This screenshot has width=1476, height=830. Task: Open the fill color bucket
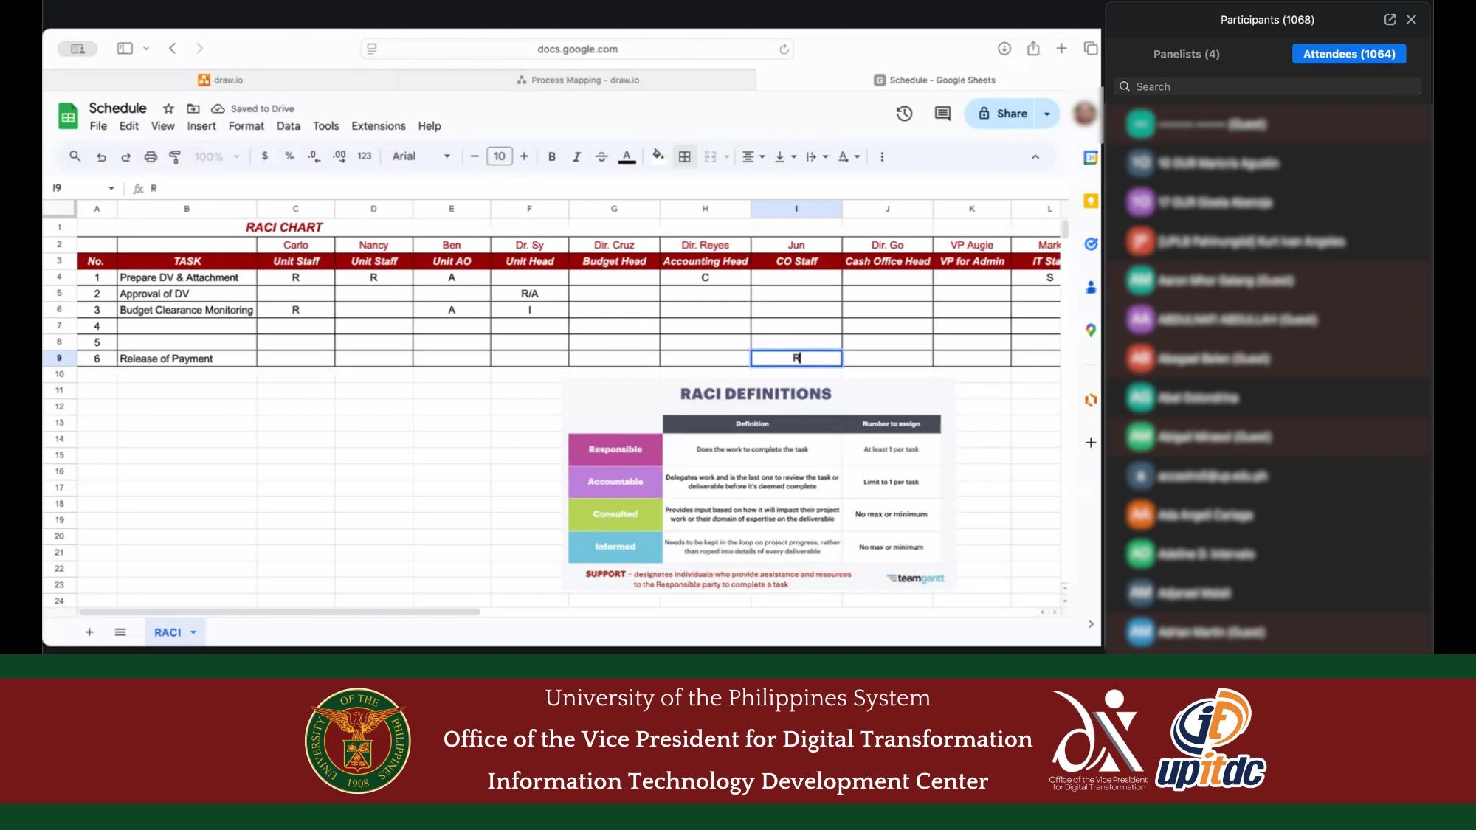pyautogui.click(x=658, y=156)
